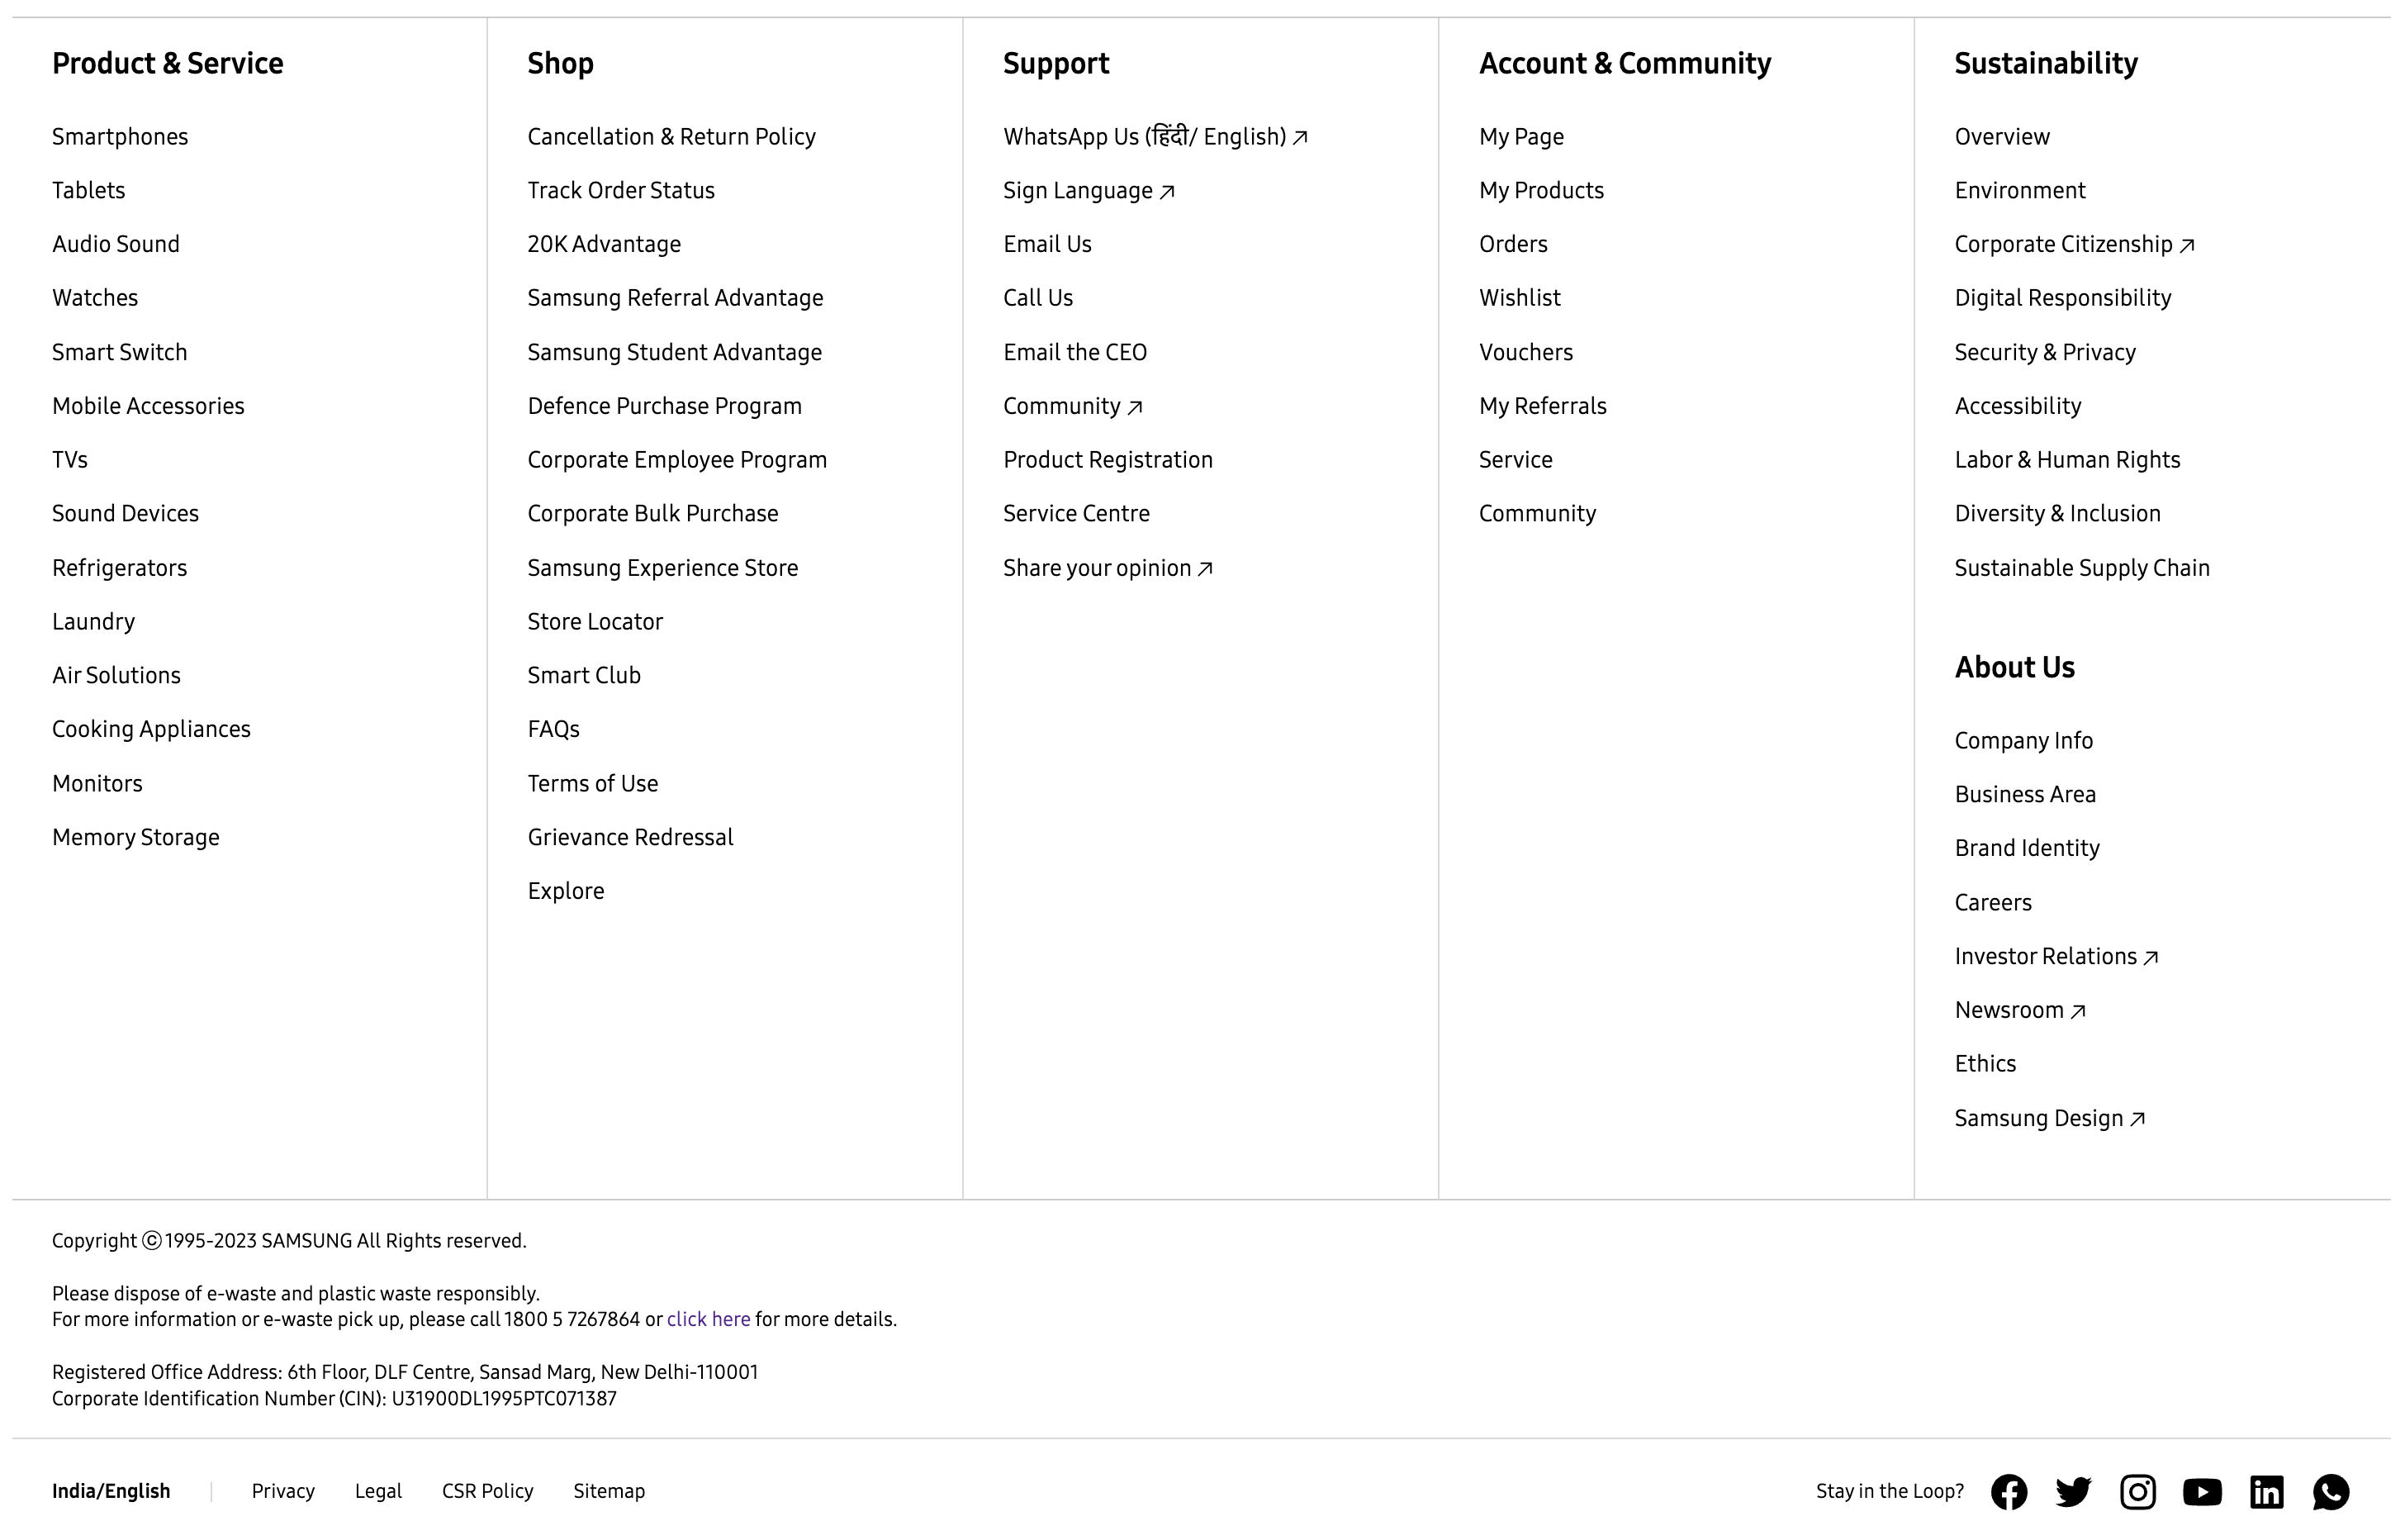Screen dimensions: 2405x1540
Task: Open Corporate Citizenship external link
Action: tap(2073, 245)
